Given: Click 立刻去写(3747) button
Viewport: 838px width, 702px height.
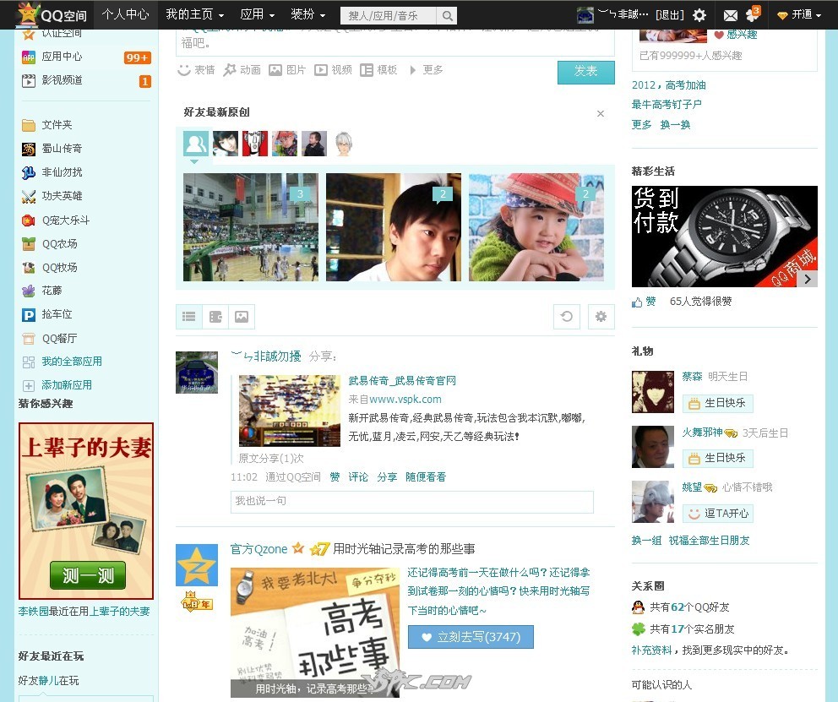Looking at the screenshot, I should pyautogui.click(x=471, y=637).
